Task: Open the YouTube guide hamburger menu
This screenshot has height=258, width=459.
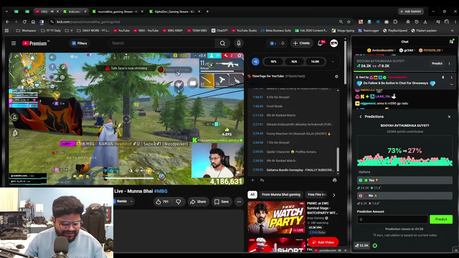Action: pos(14,43)
